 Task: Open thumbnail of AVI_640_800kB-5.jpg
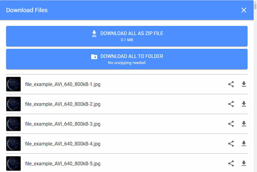point(13,163)
